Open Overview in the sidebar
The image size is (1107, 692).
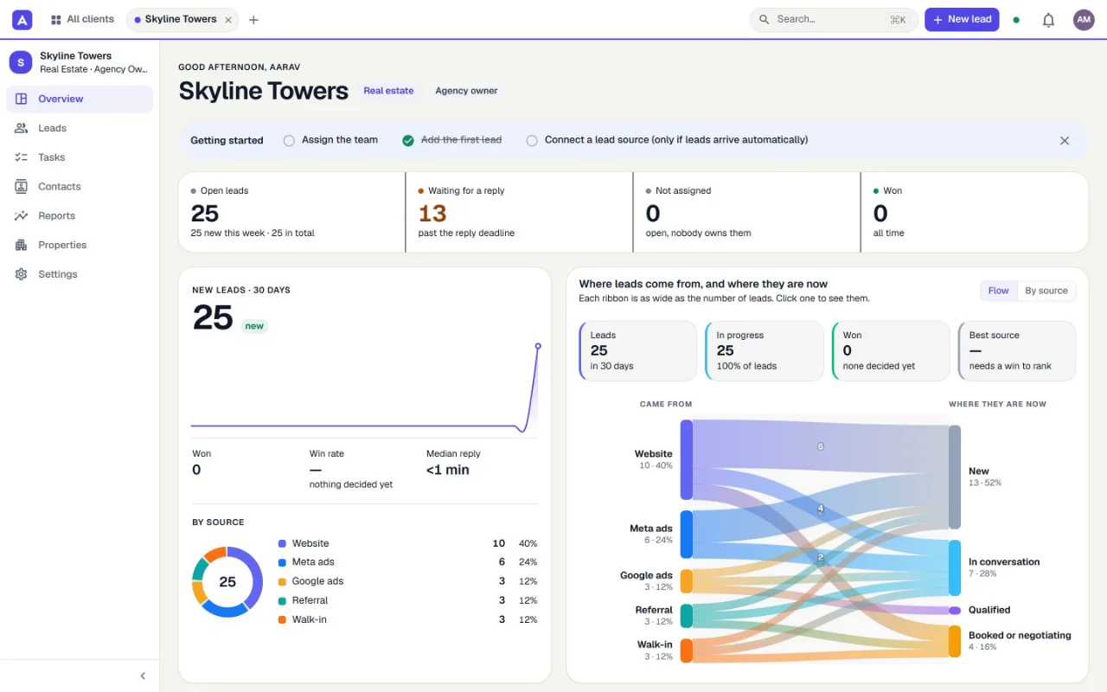tap(80, 99)
